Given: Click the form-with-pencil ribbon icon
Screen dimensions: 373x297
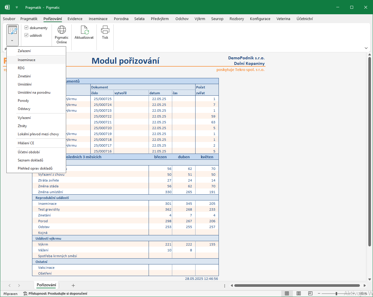Looking at the screenshot, I should coord(13,30).
